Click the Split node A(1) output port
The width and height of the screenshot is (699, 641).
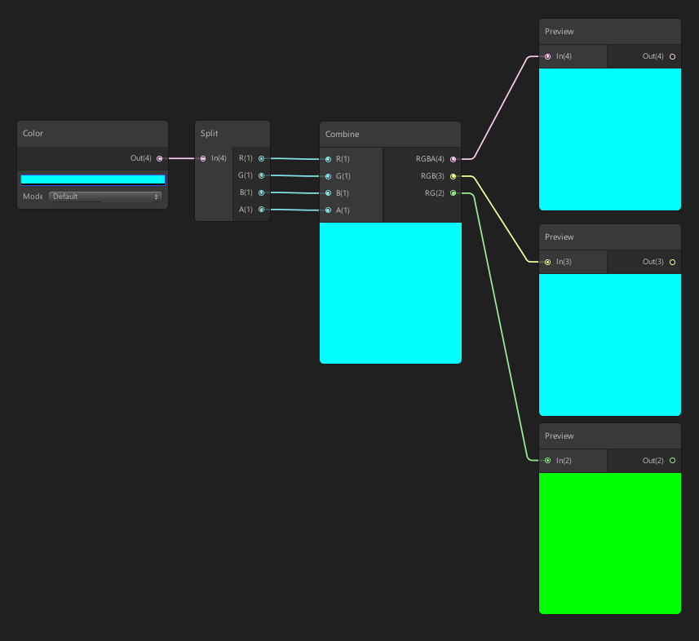[261, 210]
